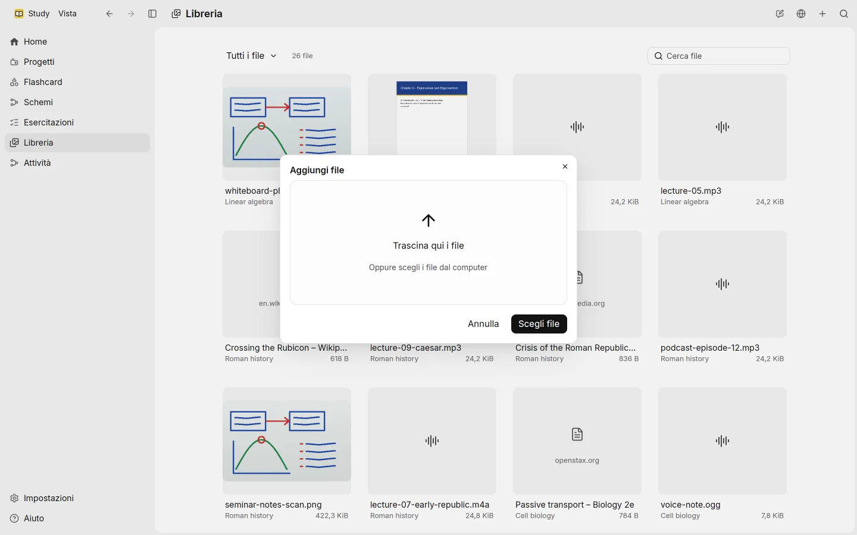Click the globe icon in top bar
The width and height of the screenshot is (857, 535).
801,14
